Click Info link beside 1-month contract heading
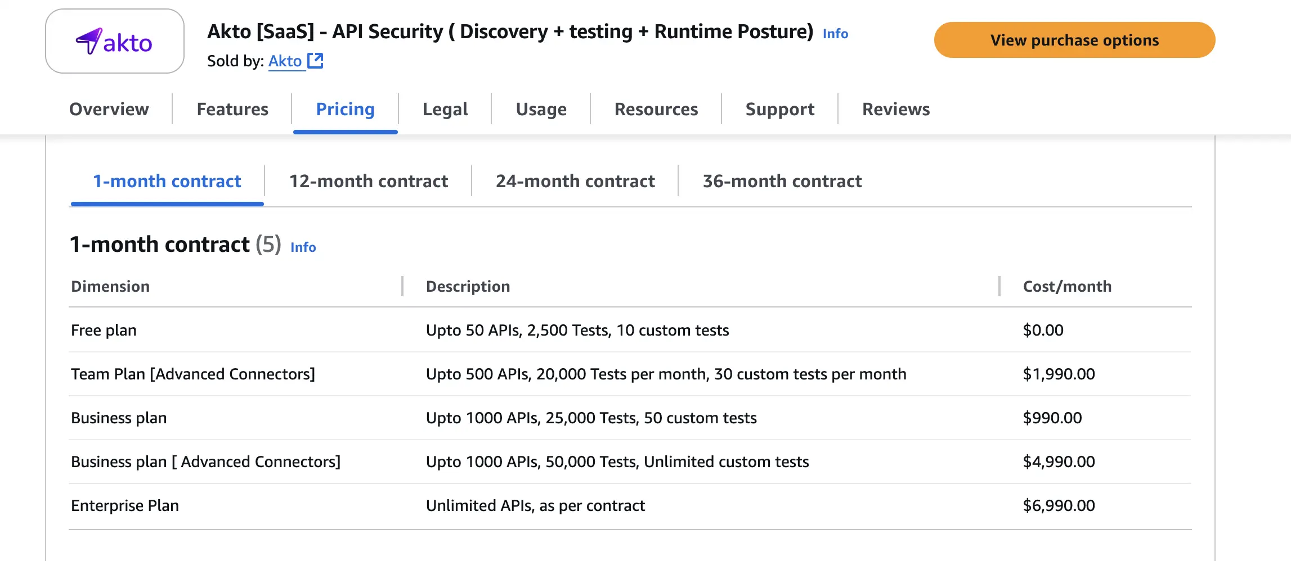Screen dimensions: 1291x561 coord(303,247)
